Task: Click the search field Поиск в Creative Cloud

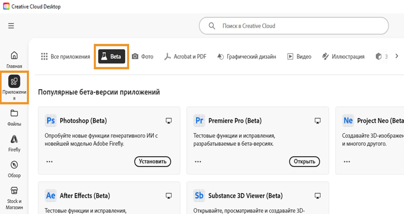Action: [294, 26]
